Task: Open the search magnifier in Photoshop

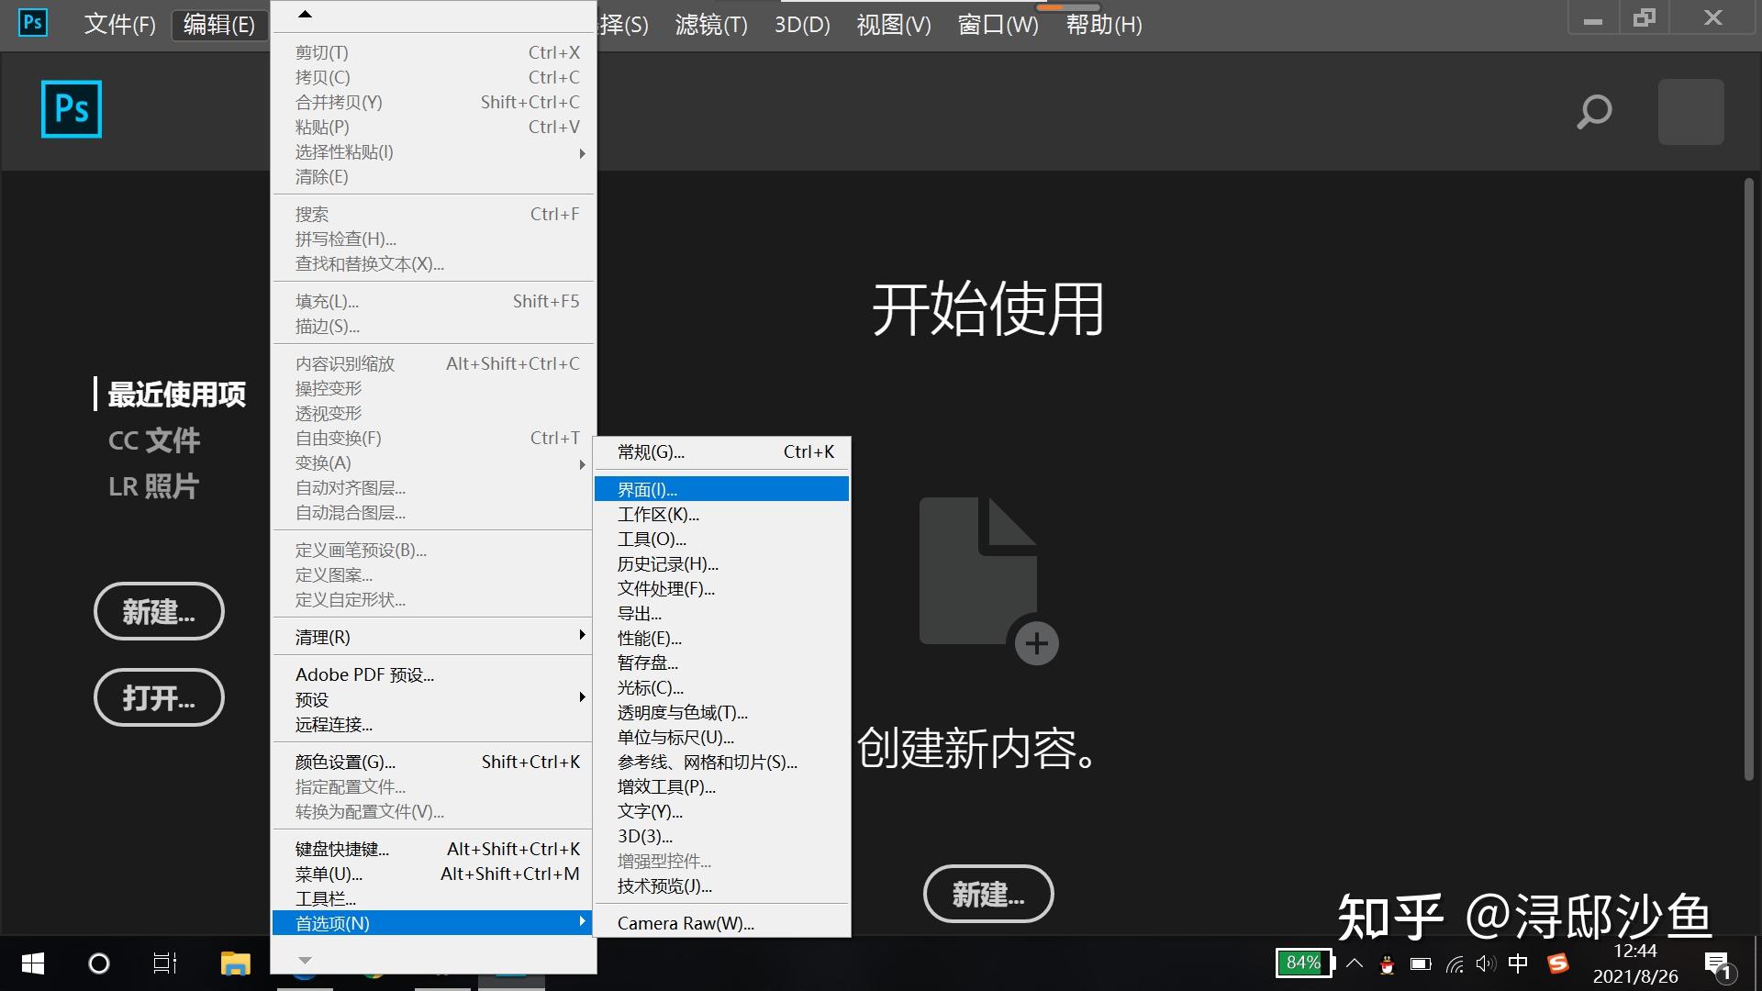Action: pos(1595,111)
